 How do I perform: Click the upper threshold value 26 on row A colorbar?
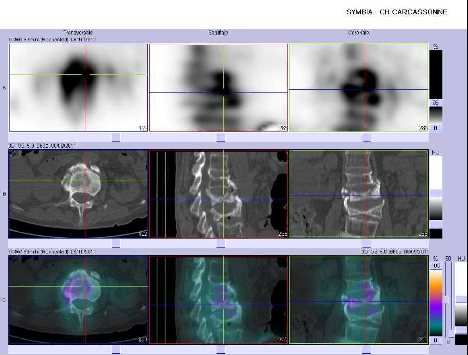(435, 103)
